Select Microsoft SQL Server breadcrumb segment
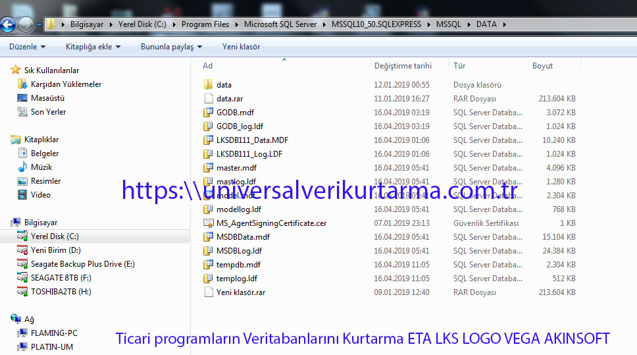 point(280,24)
